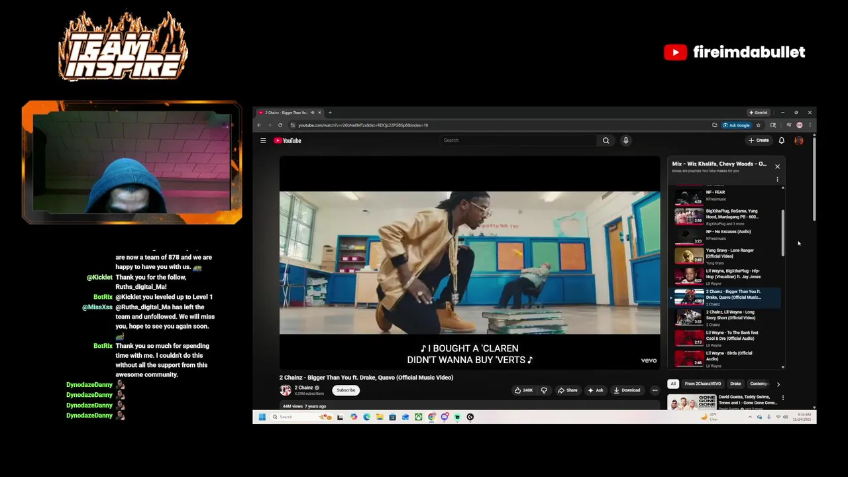Open the Windows Start menu
Image resolution: width=848 pixels, height=477 pixels.
coord(262,417)
